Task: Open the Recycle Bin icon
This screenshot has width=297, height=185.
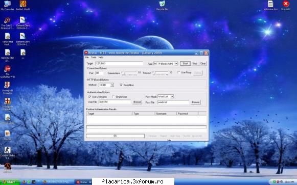Action: [162, 5]
